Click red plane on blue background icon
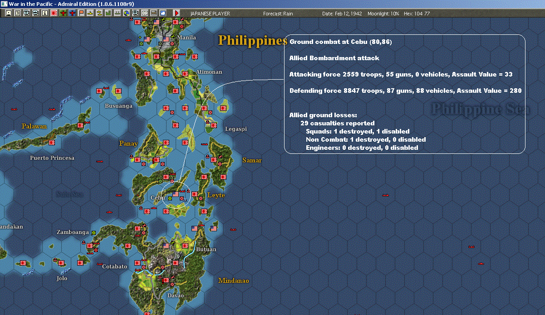 click(x=72, y=13)
